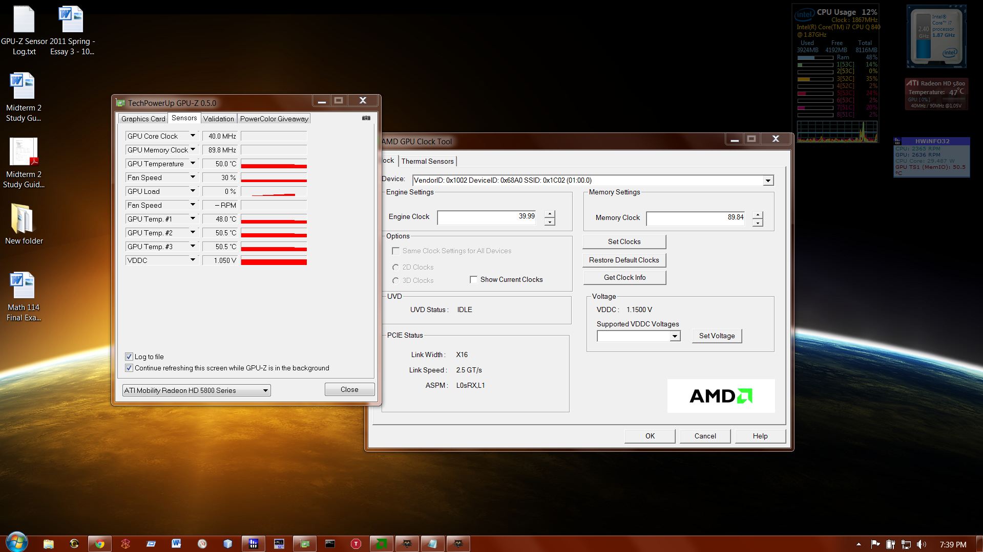
Task: Open Microsoft Word from the taskbar
Action: click(176, 544)
